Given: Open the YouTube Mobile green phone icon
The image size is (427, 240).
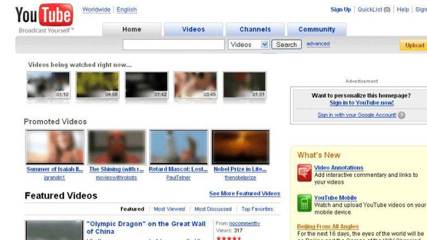Looking at the screenshot, I should [304, 203].
